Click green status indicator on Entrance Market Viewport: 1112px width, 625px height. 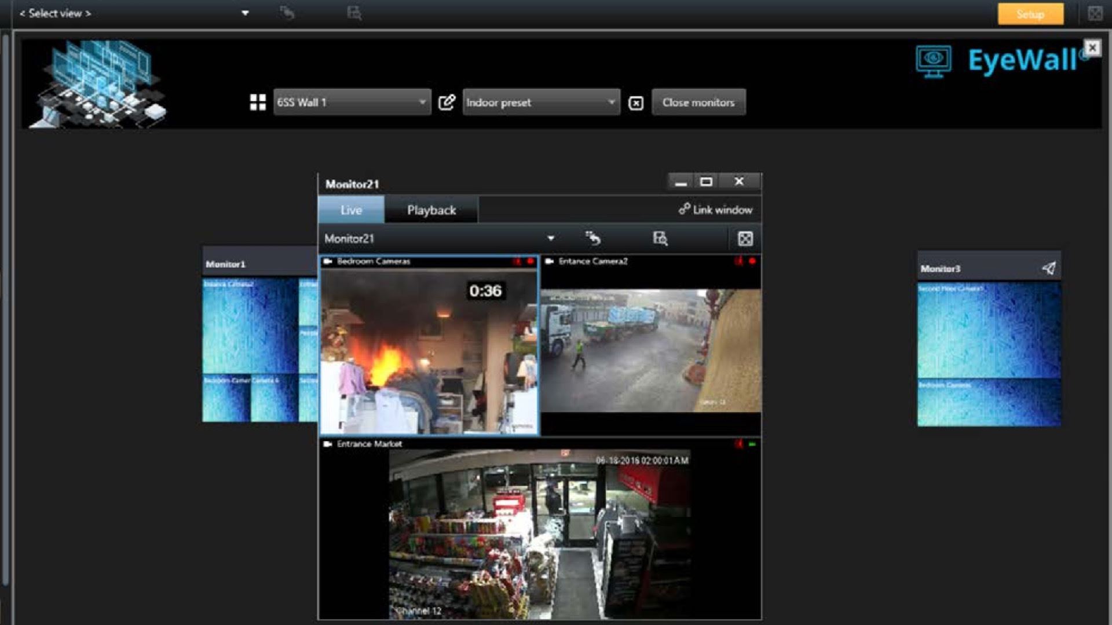point(752,444)
